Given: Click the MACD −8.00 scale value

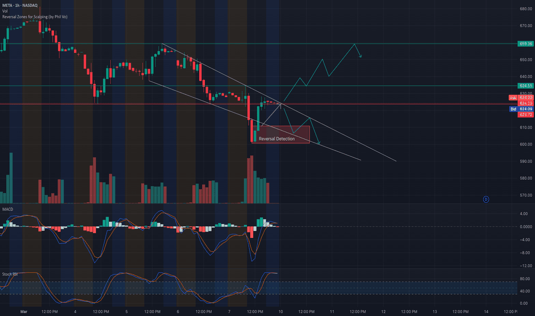Looking at the screenshot, I should coord(525,253).
